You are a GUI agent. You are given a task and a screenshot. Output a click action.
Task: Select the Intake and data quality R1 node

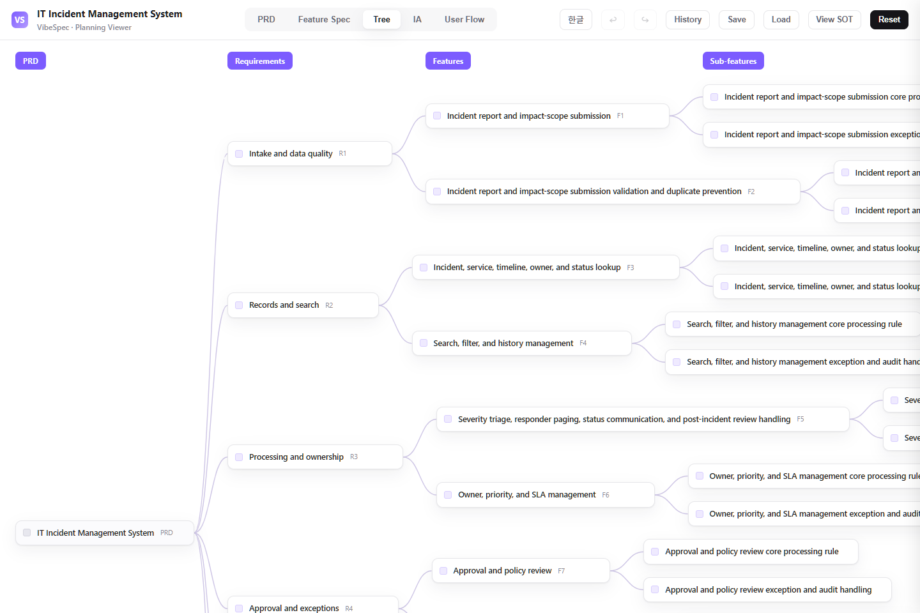pyautogui.click(x=310, y=154)
